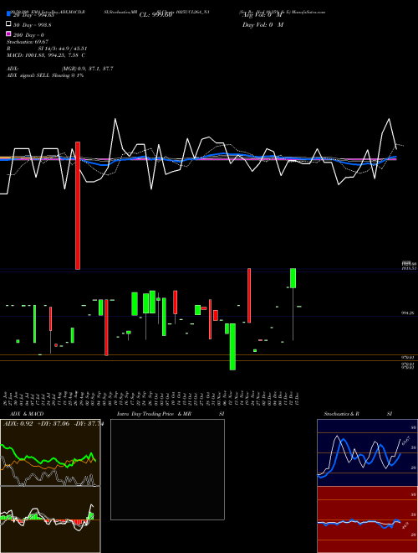
Task: Select the 'Stochastics: 69.67' reading
Action: coord(28,42)
